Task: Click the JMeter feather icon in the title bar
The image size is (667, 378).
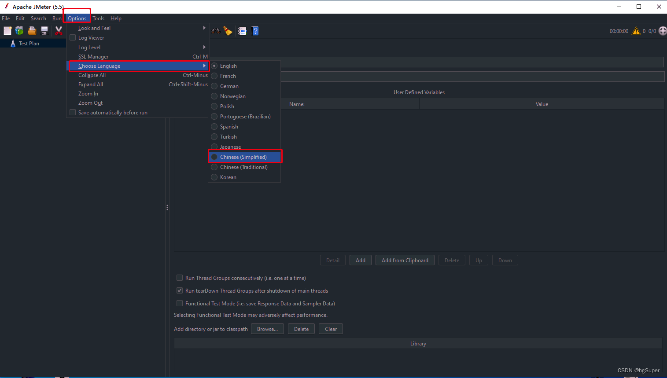Action: point(6,7)
